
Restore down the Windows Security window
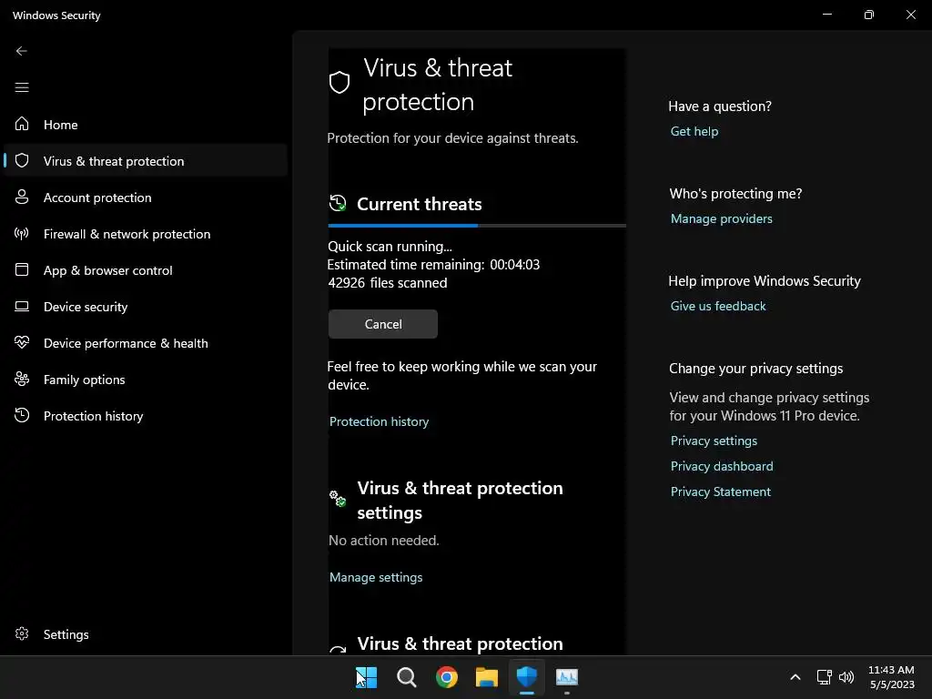pyautogui.click(x=868, y=15)
